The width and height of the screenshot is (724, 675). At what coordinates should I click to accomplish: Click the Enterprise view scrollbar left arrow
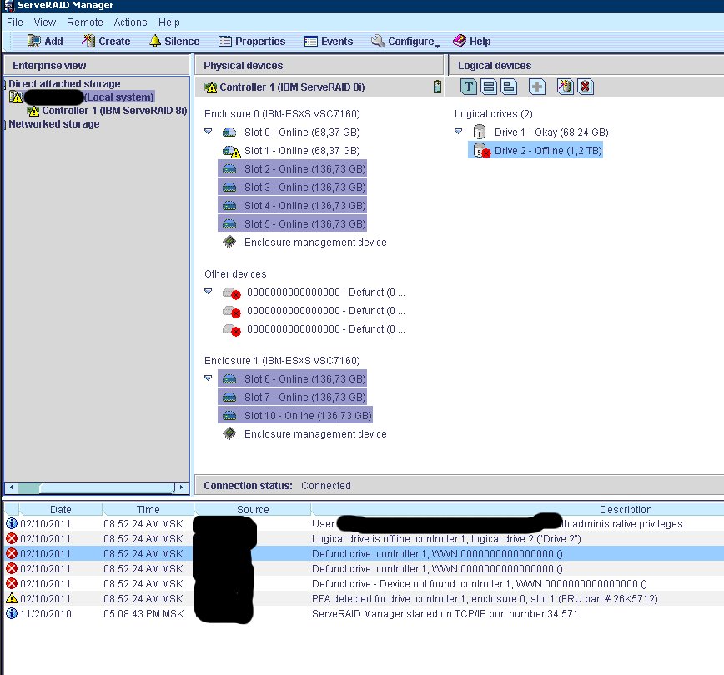[x=11, y=487]
